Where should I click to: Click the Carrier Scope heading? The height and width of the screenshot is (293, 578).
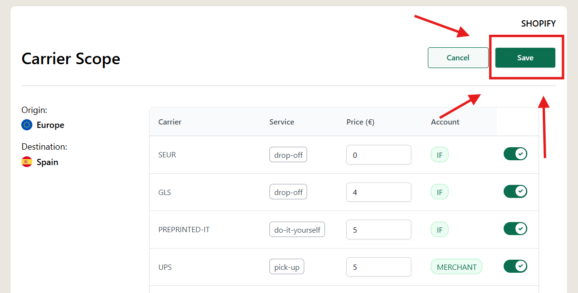(x=71, y=58)
